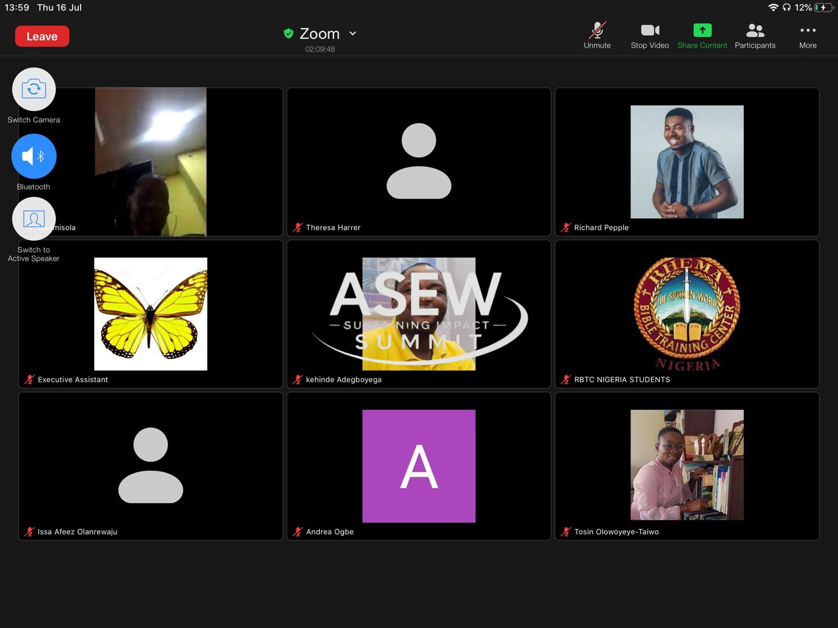838x628 pixels.
Task: Click the name label kehinde Adegboyega
Action: point(344,379)
